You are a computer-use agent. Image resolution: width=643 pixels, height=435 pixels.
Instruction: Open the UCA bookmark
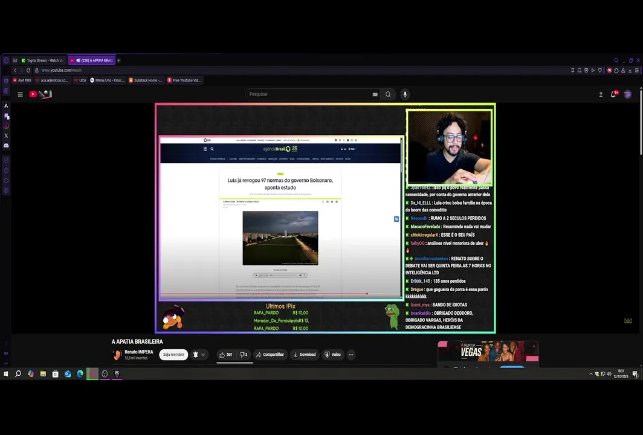[x=80, y=80]
